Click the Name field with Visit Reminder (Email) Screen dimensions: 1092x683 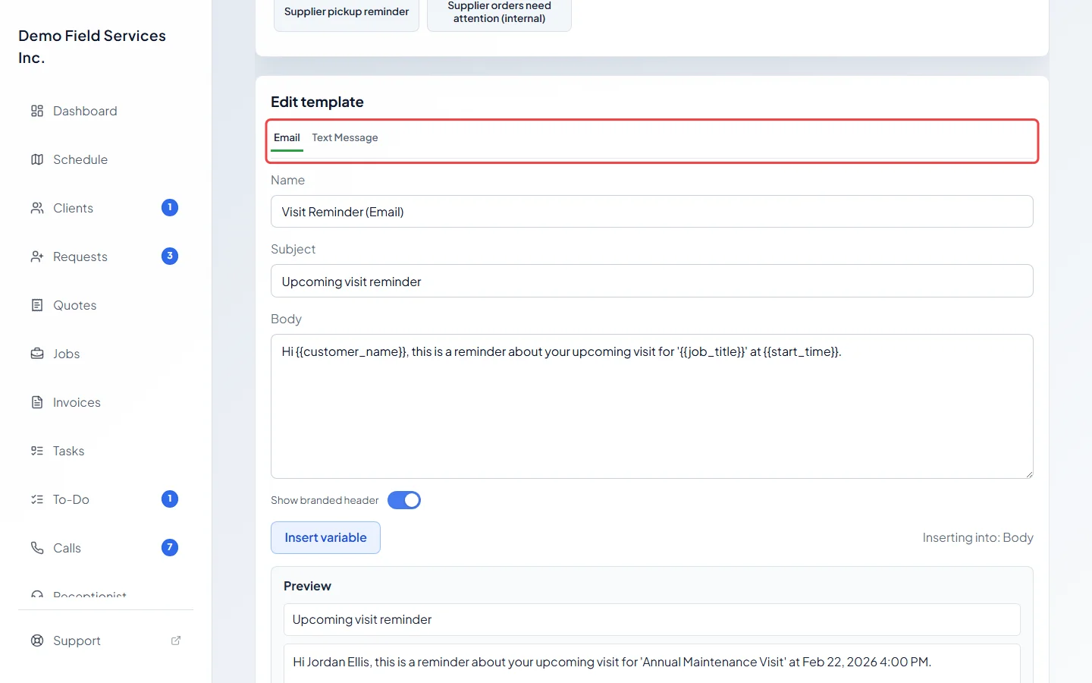point(652,212)
